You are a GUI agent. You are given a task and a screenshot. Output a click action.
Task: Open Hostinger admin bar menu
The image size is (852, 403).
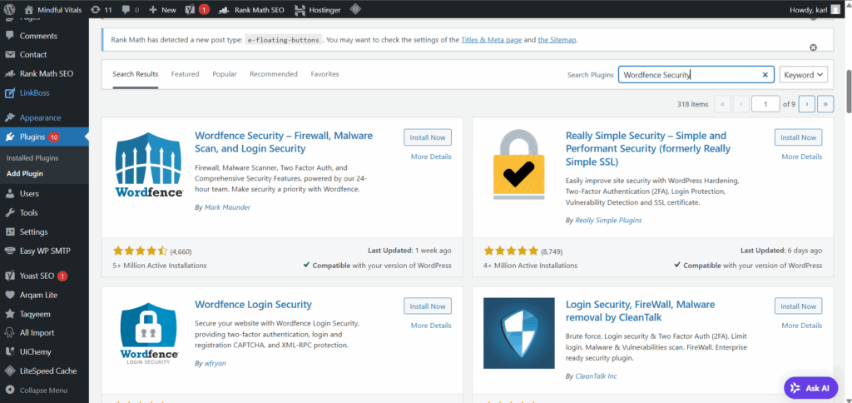pos(318,9)
